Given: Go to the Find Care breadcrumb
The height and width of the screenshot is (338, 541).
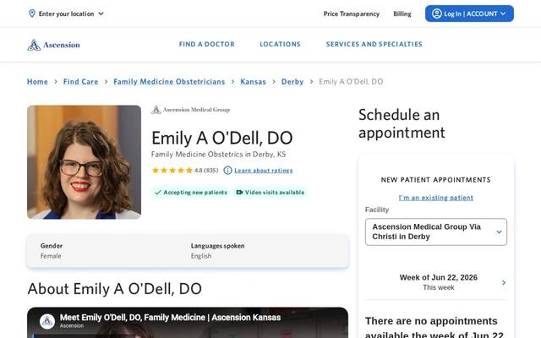Looking at the screenshot, I should pos(81,82).
